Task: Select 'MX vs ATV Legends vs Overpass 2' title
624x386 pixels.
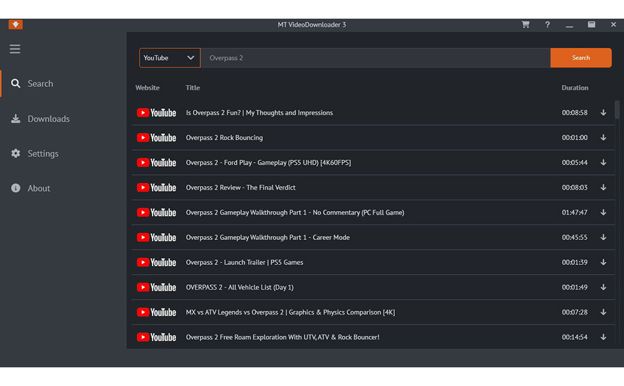Action: pyautogui.click(x=290, y=312)
